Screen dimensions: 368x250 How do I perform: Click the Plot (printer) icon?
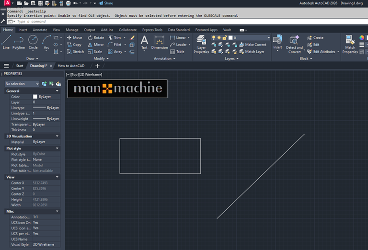pyautogui.click(x=68, y=3)
